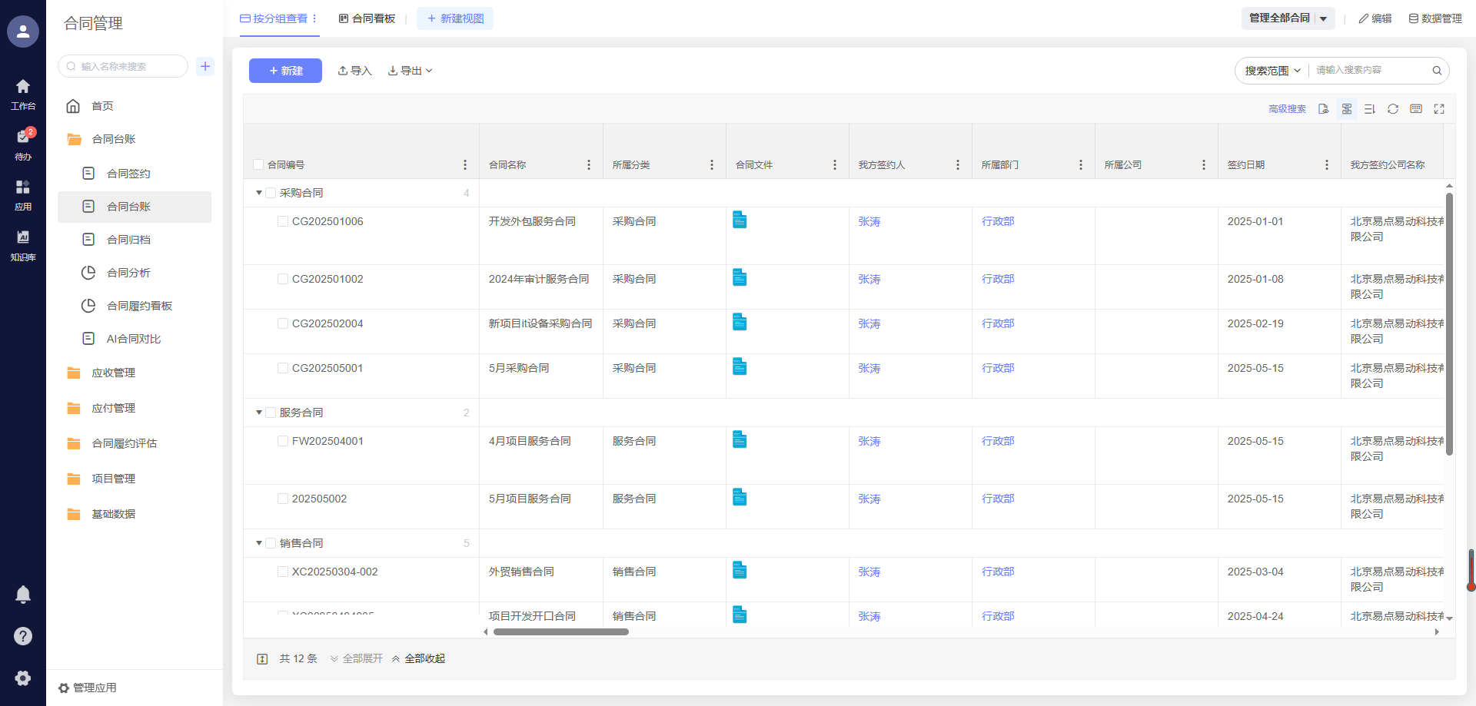The image size is (1476, 706).
Task: Toggle the select-all checkbox in header
Action: click(x=258, y=164)
